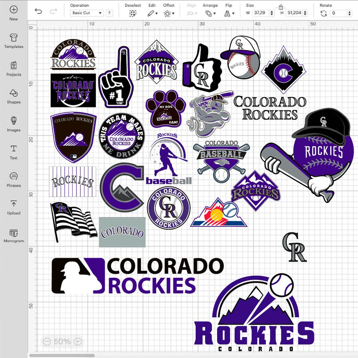Open the Edit tool dropdown
Image resolution: width=358 pixels, height=358 pixels.
point(152,13)
